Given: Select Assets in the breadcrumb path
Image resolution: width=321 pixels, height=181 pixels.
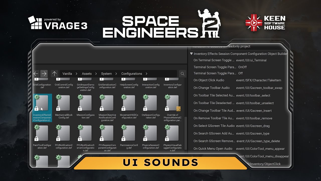Looking at the screenshot, I should point(87,74).
